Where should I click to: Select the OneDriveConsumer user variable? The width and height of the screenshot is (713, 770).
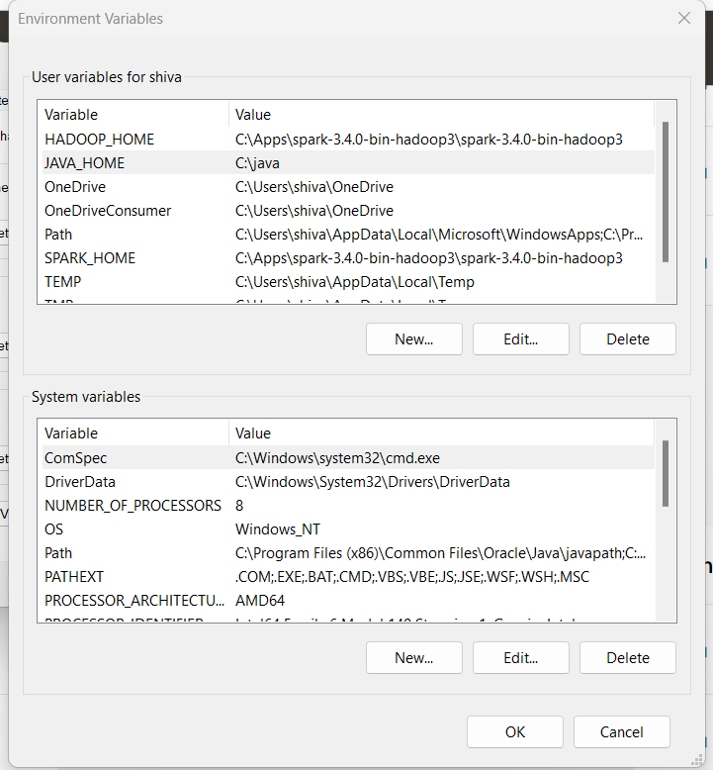[348, 210]
